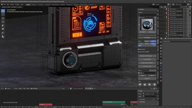The height and width of the screenshot is (108, 192).
Task: Toggle the Auto select INSERT checkbox
Action: [x=139, y=52]
